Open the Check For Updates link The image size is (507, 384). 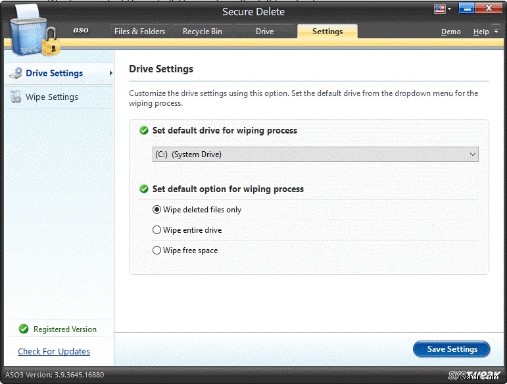[x=54, y=352]
